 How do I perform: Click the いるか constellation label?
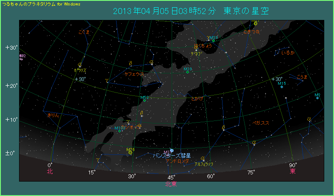[x=288, y=53]
